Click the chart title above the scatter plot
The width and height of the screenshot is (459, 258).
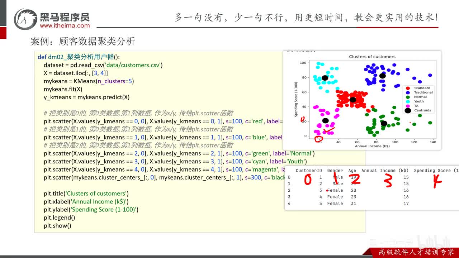pos(372,57)
